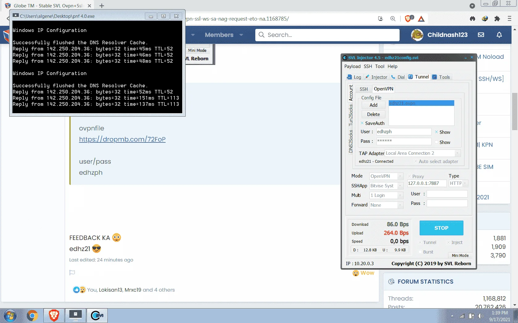Click the Childnash123 avatar image
The width and height of the screenshot is (518, 323).
point(417,35)
